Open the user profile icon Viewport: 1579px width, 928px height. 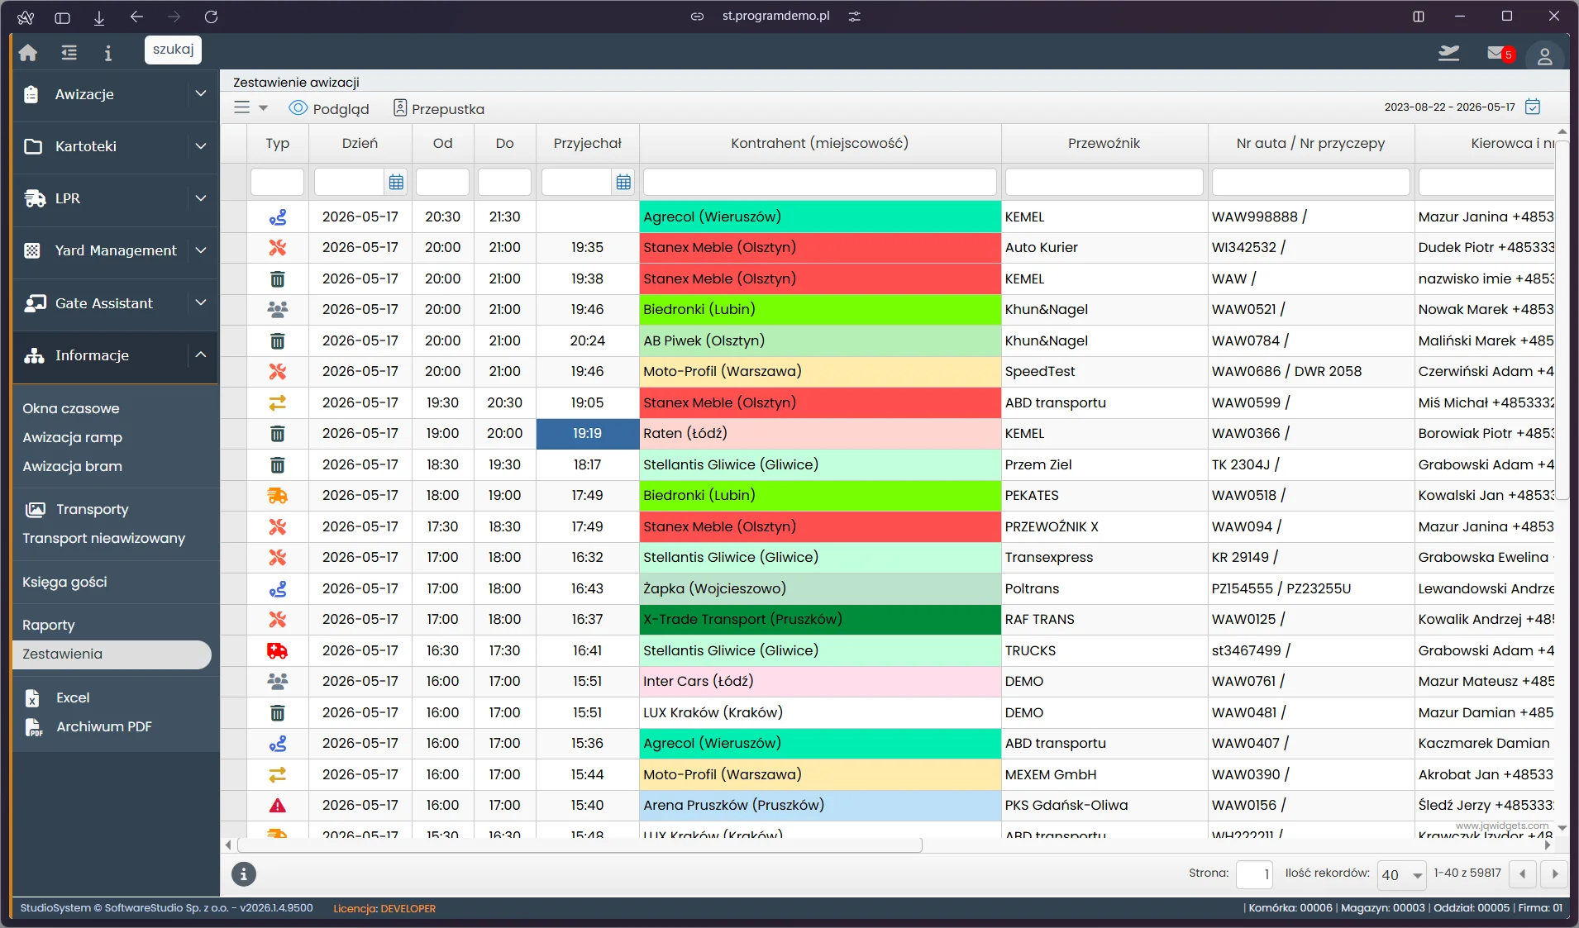pos(1544,55)
